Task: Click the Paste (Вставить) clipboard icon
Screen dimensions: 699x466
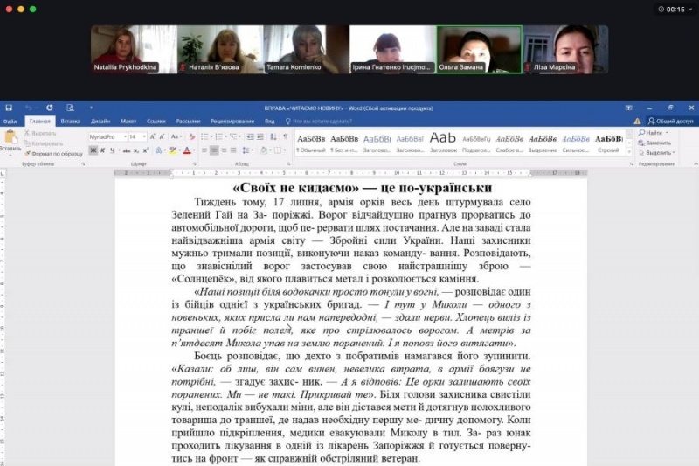Action: (x=10, y=138)
